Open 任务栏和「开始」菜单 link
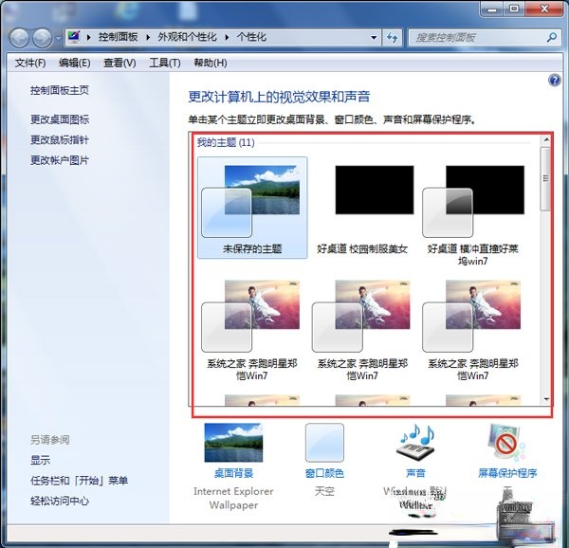Screen dimensions: 569x548 (x=79, y=481)
